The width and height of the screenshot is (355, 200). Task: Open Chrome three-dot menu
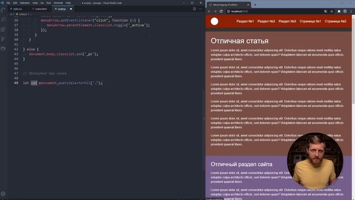coord(351,11)
